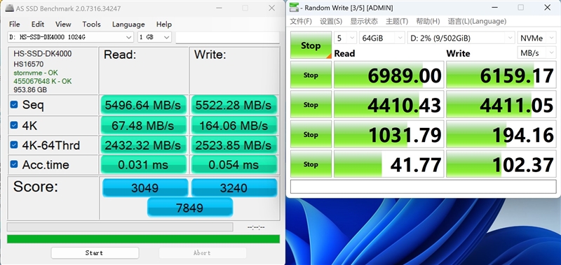Click the large green Stop all button
The image size is (561, 265).
(311, 45)
